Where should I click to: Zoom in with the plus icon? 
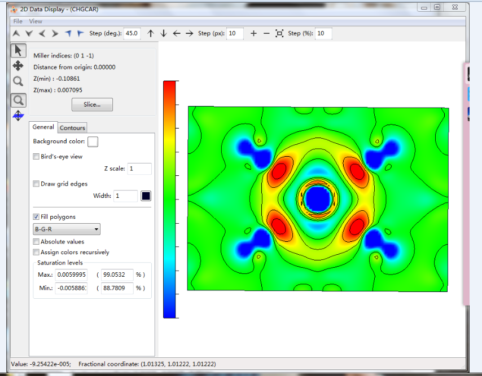[253, 34]
